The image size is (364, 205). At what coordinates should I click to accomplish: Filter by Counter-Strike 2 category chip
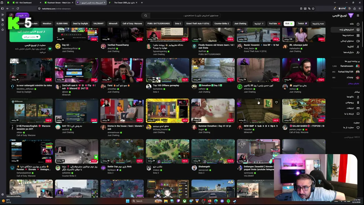pyautogui.click(x=222, y=24)
